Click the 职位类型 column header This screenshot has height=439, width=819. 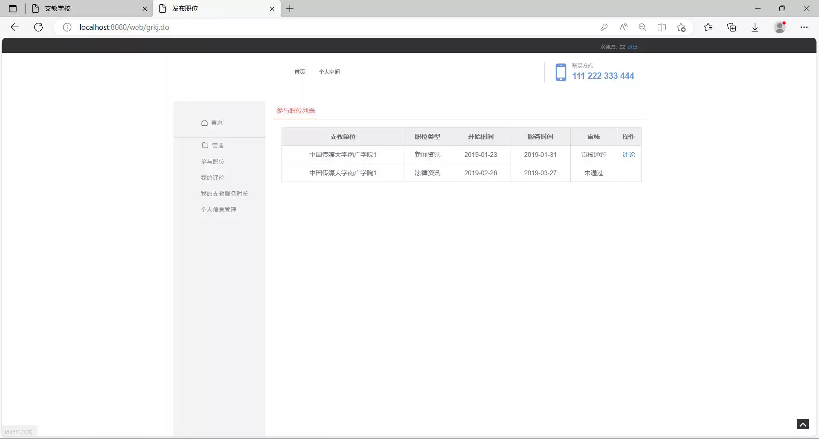[x=427, y=137]
